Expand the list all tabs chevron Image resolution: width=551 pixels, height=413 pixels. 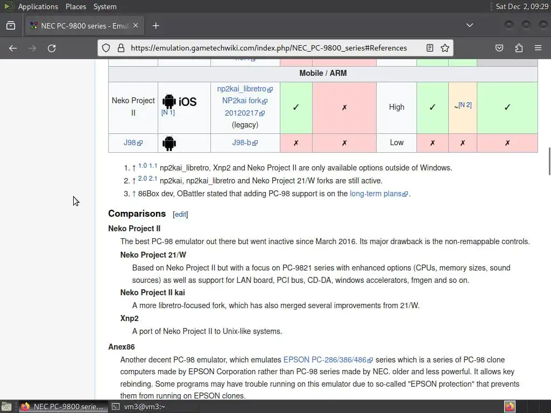point(469,25)
